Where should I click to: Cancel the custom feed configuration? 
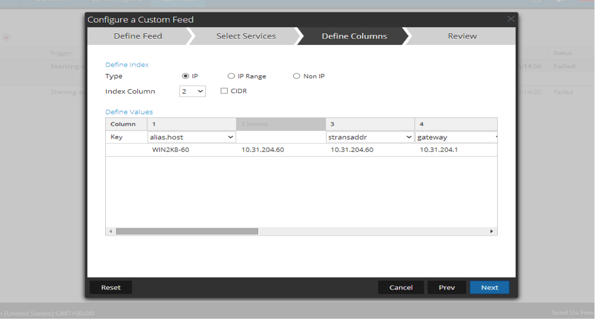click(x=401, y=287)
